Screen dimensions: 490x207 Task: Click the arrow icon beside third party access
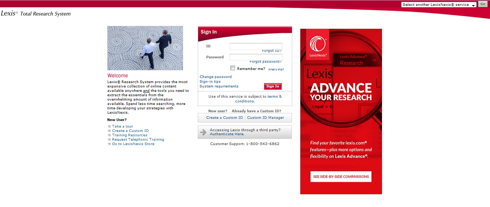pos(203,132)
